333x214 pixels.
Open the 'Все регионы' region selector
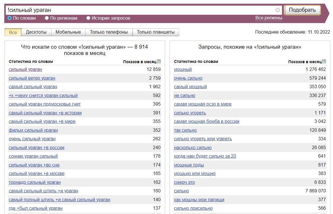268,18
